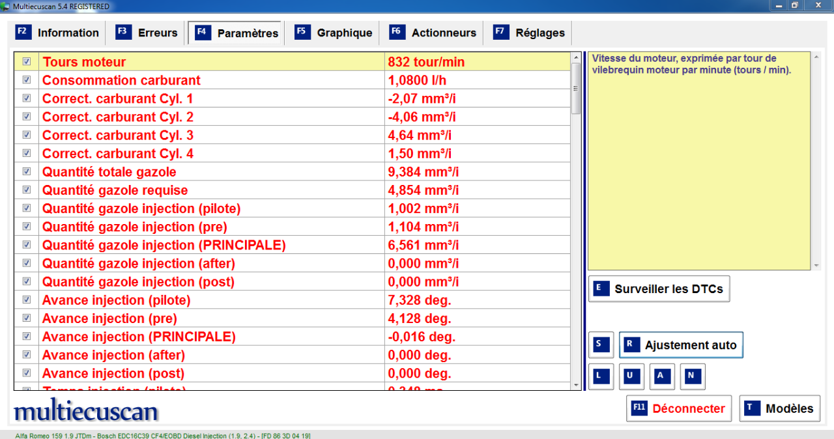
Task: Disable the Quantité totale gazole checkbox
Action: [27, 171]
